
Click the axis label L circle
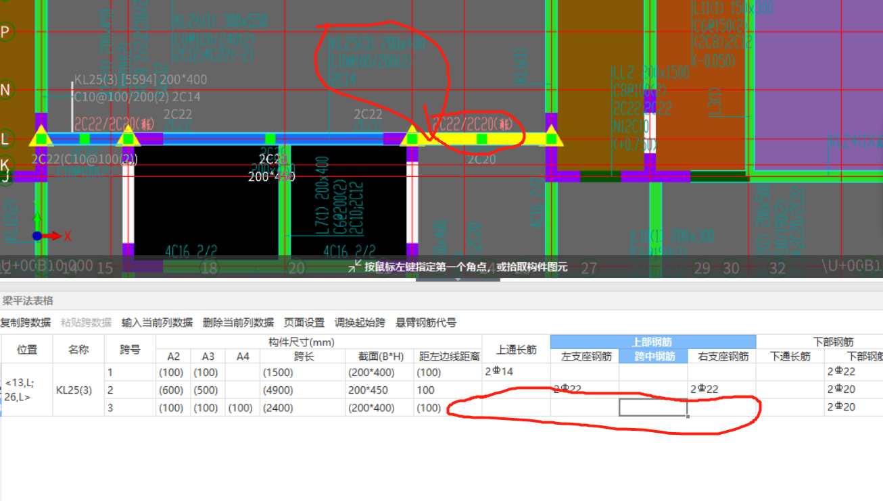(6, 139)
